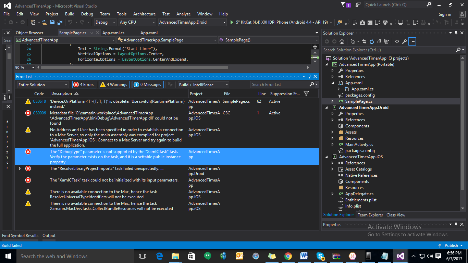Toggle the Preview Selected Items icon
This screenshot has width=468, height=263.
tap(412, 41)
